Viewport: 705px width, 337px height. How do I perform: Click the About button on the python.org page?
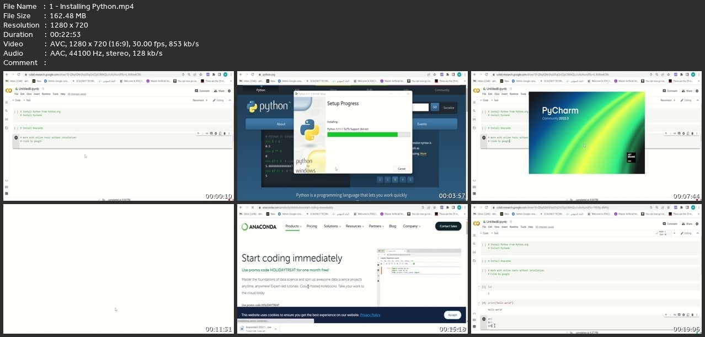pos(281,124)
